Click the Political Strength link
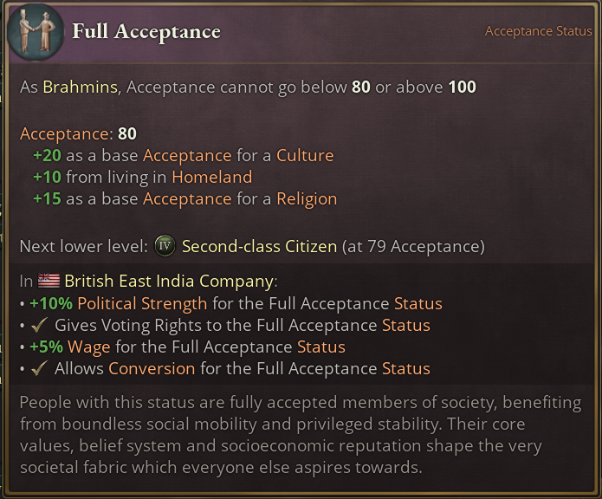This screenshot has height=499, width=602. click(142, 304)
